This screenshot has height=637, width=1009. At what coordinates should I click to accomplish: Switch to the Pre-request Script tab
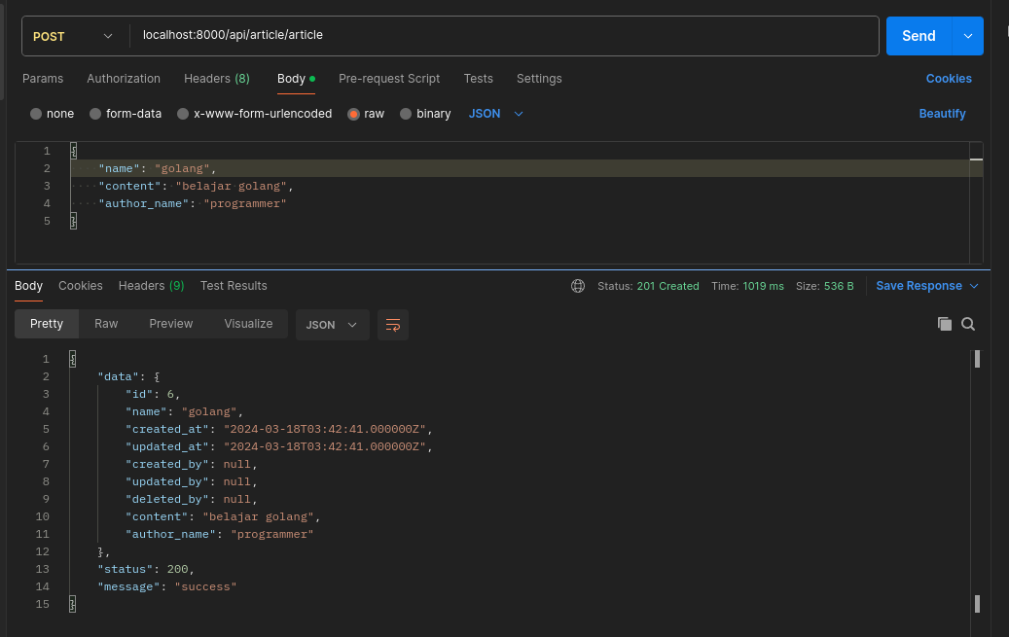pos(389,79)
